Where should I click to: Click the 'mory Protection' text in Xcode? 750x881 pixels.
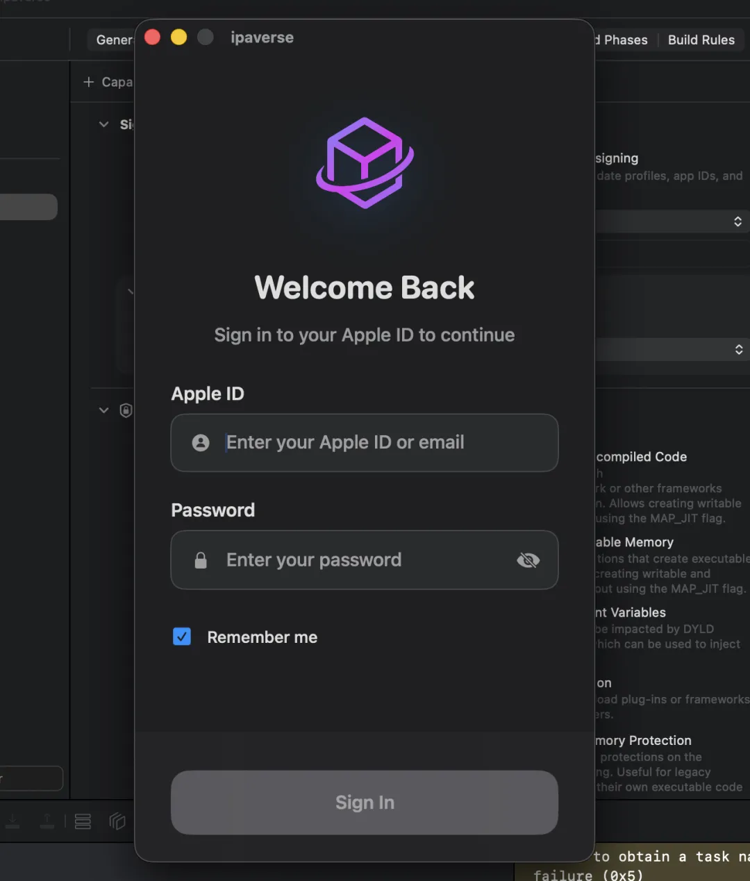pos(643,741)
